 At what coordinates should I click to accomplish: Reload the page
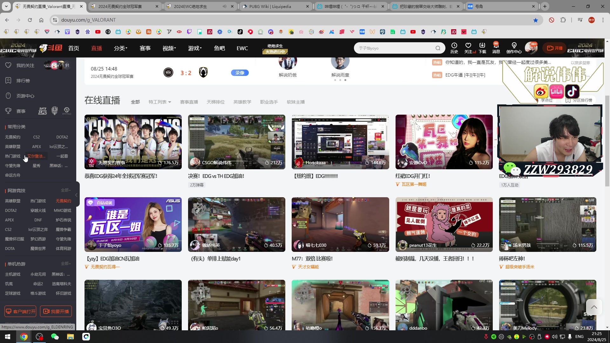coord(30,20)
